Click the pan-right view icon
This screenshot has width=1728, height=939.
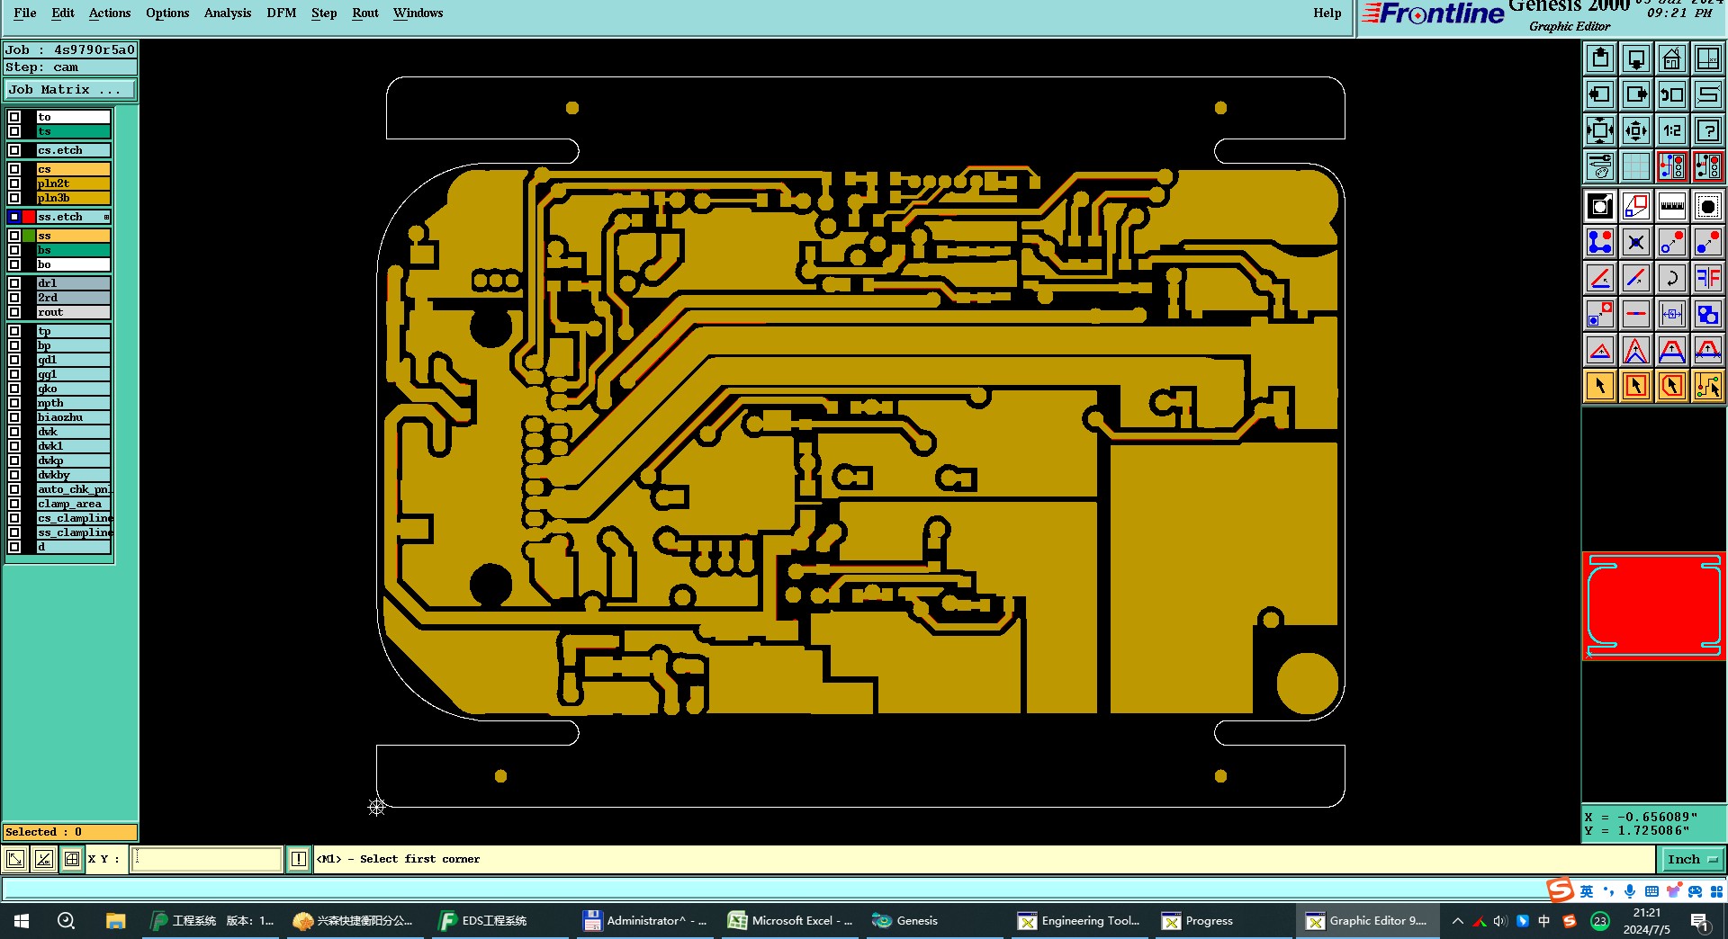tap(1635, 94)
